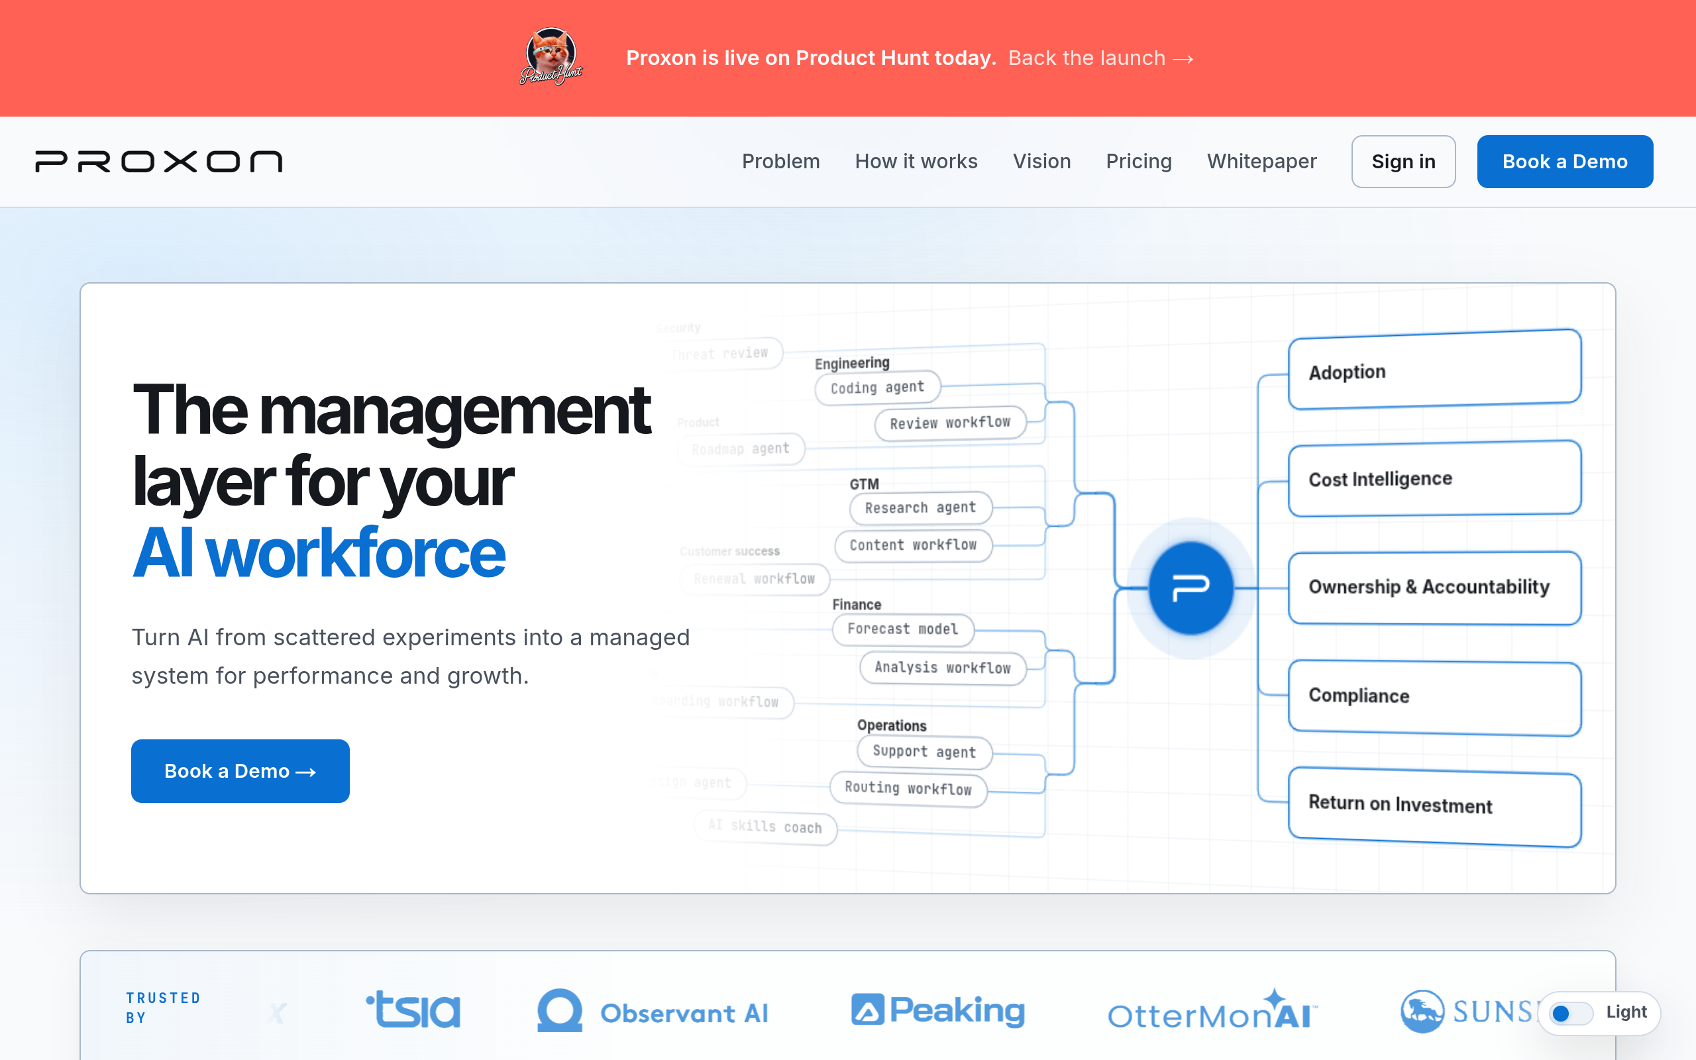The width and height of the screenshot is (1696, 1060).
Task: Select the Adoption card
Action: tap(1434, 370)
